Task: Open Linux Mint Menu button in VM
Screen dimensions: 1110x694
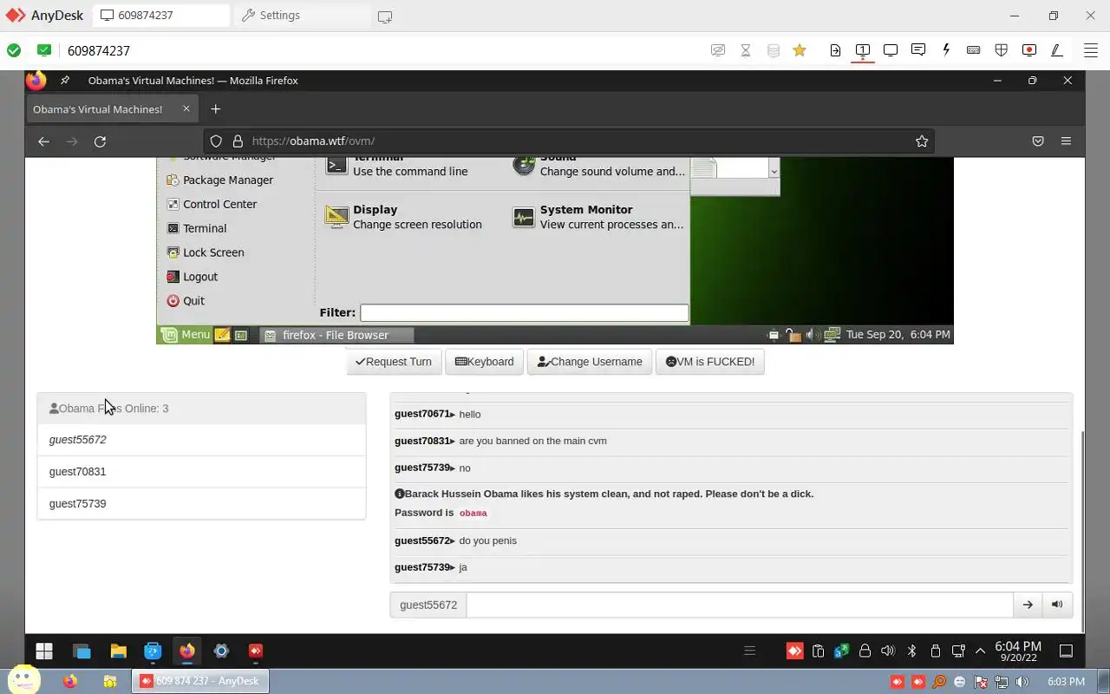Action: pos(186,335)
